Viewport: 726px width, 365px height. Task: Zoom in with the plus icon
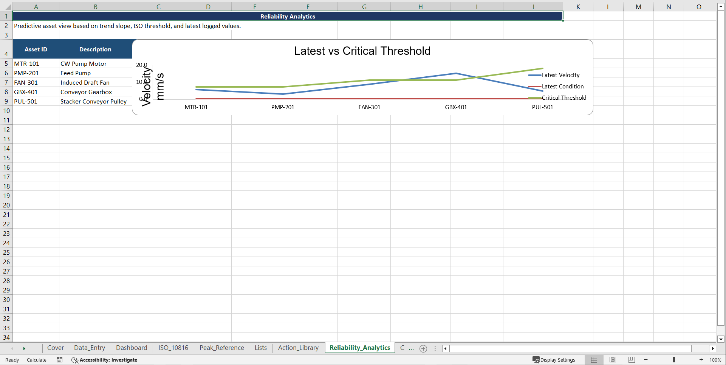[x=701, y=360]
